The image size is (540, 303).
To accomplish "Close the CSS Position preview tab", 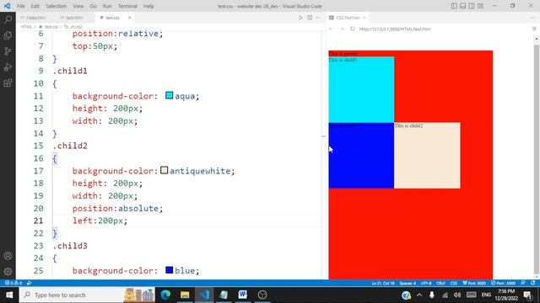I will pos(364,18).
